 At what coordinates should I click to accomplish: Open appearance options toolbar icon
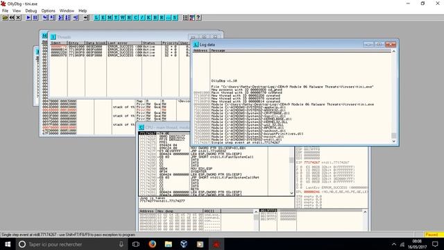[192, 17]
